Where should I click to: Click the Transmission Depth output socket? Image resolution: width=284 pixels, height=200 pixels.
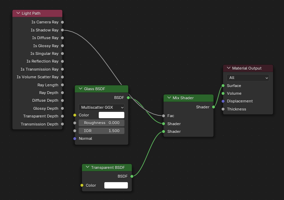(x=62, y=124)
